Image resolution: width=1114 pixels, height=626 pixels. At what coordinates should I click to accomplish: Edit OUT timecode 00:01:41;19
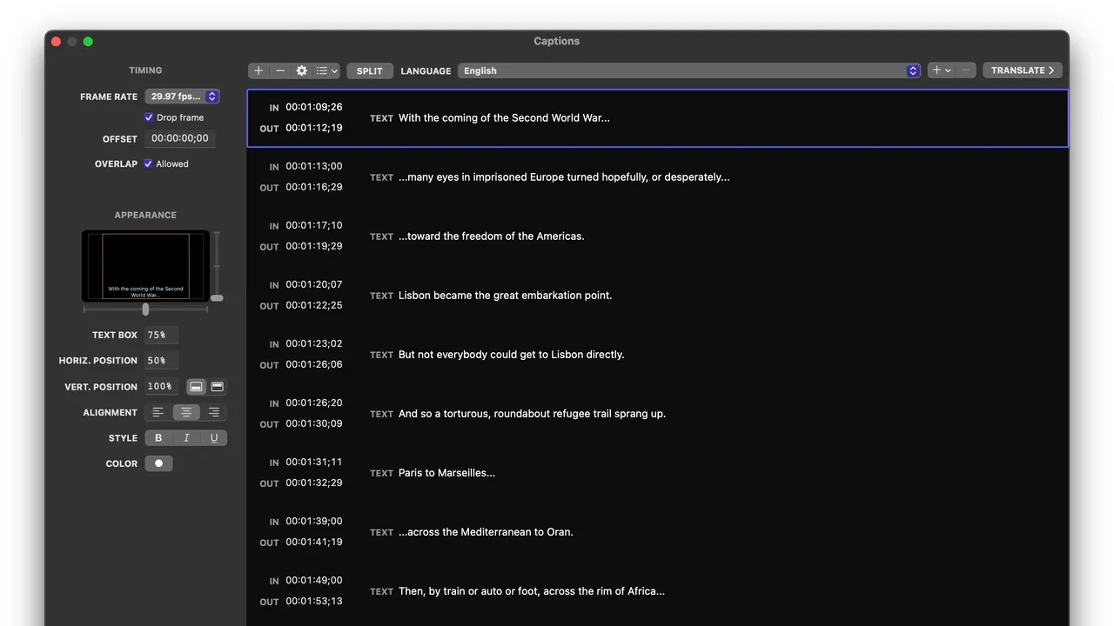tap(314, 542)
